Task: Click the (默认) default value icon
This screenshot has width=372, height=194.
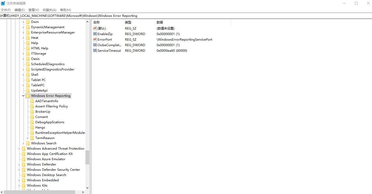Action: click(95, 28)
